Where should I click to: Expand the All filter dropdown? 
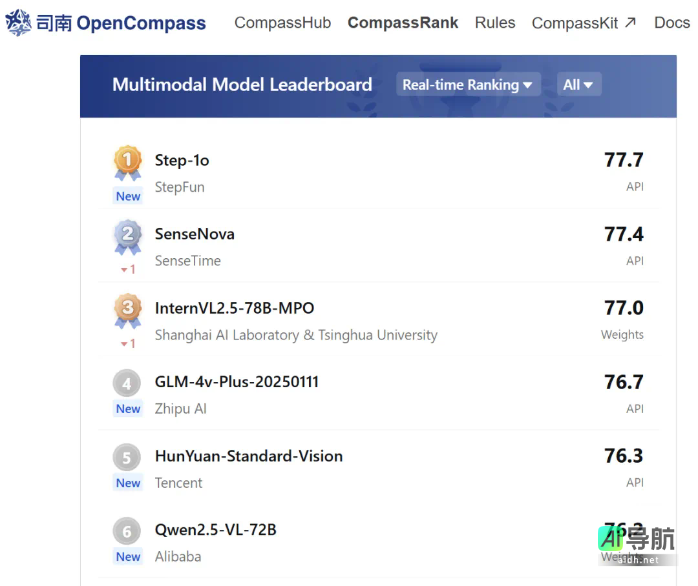click(578, 85)
